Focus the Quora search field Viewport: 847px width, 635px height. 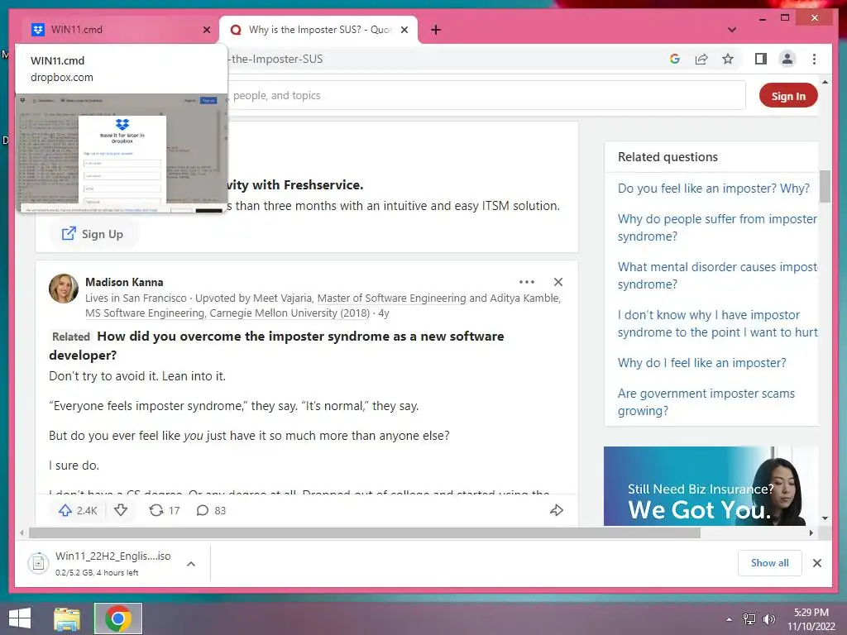click(x=486, y=96)
